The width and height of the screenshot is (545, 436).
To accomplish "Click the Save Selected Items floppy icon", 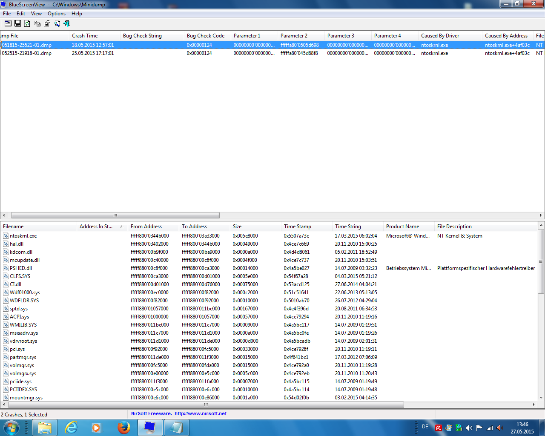I will (18, 23).
